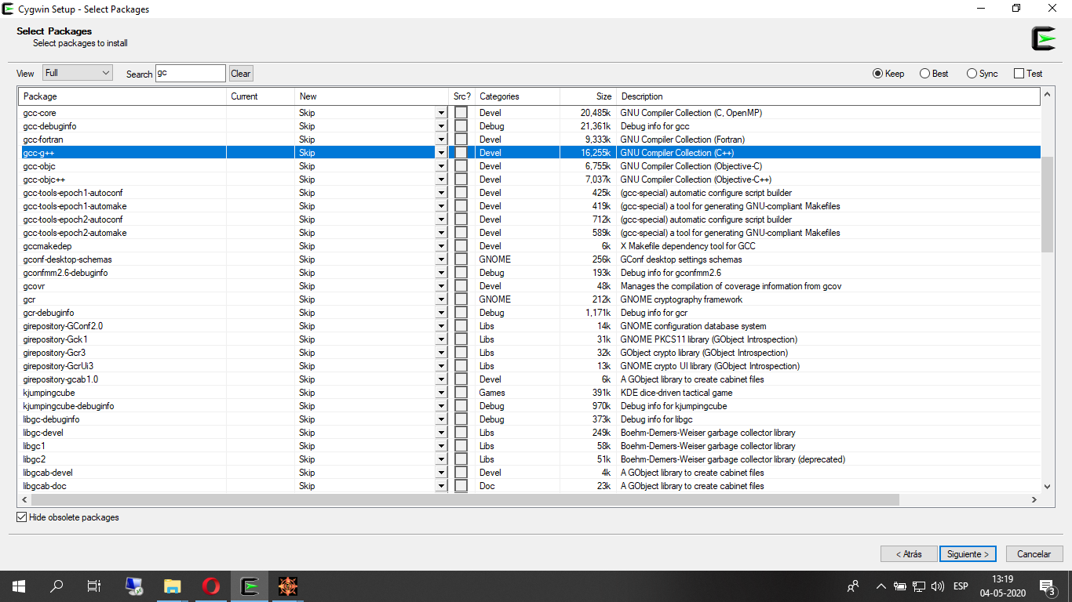Select the Best radio button
This screenshot has height=602, width=1072.
[924, 74]
